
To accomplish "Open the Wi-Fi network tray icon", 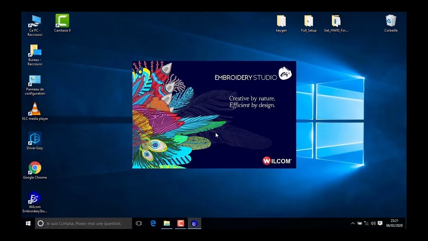I will [366, 223].
